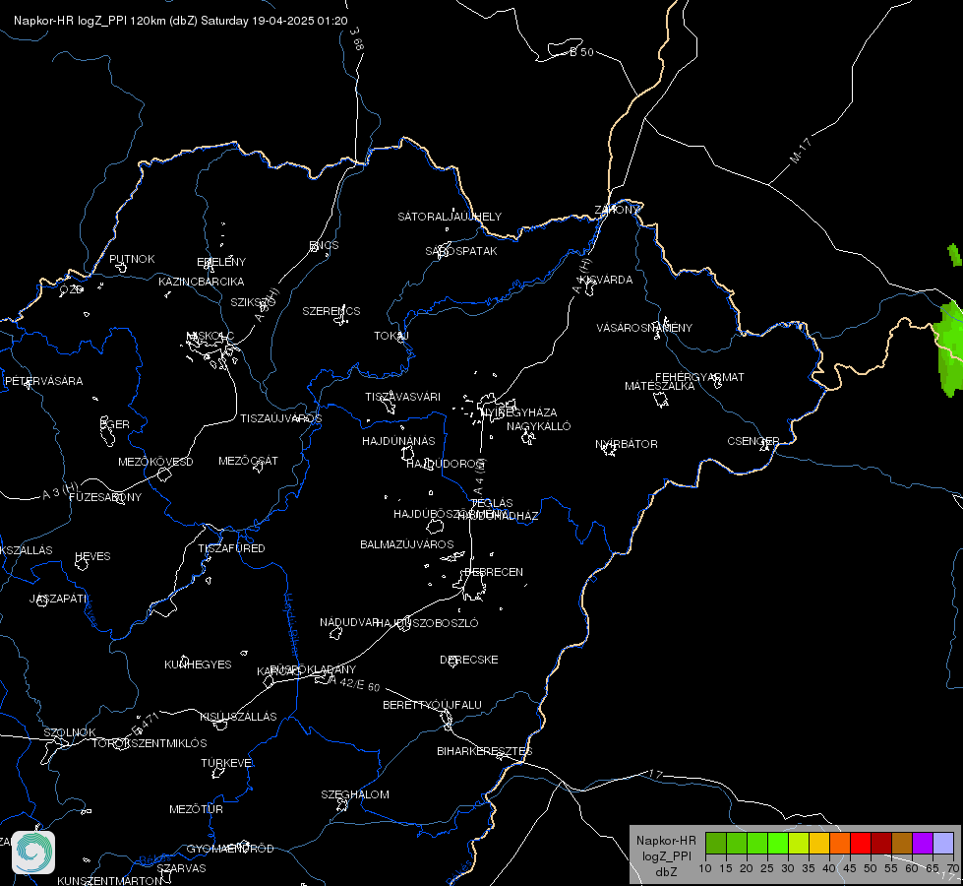
Task: Pick the lavender 65-70 dBZ legend swatch
Action: coord(943,843)
